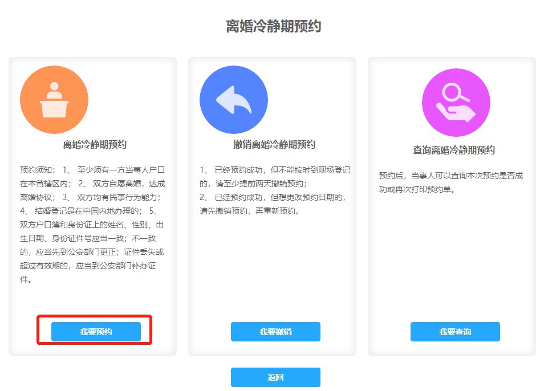Click the 撤销离婚冷静期预约 card title
Image resolution: width=536 pixels, height=391 pixels.
(x=274, y=144)
